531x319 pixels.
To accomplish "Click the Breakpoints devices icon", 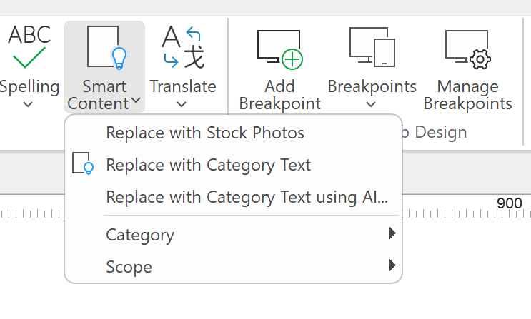I will pyautogui.click(x=372, y=47).
